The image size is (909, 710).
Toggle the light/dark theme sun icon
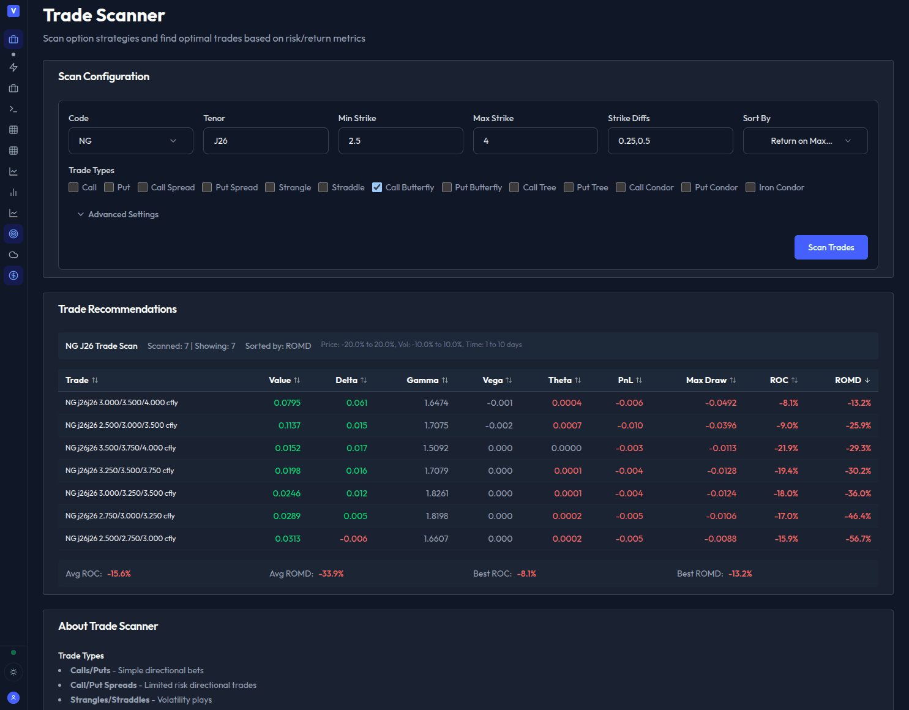(x=13, y=672)
